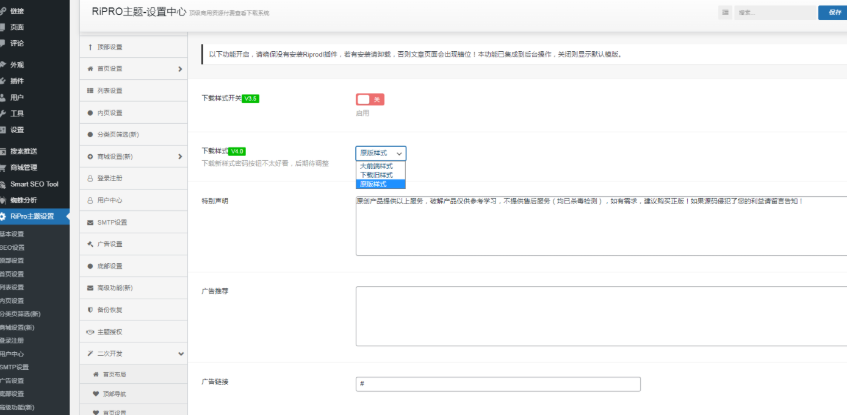Open the SEO设置 submenu link
The image size is (847, 415).
(12, 247)
